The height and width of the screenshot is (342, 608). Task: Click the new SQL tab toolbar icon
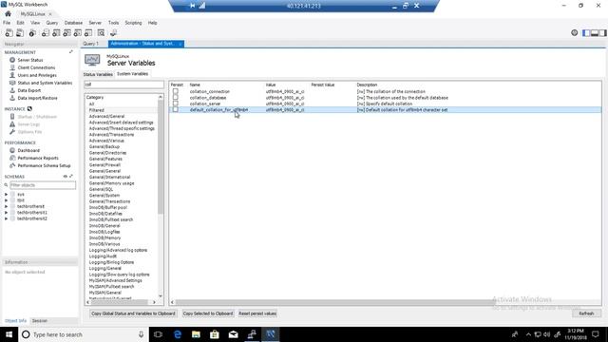coord(9,33)
